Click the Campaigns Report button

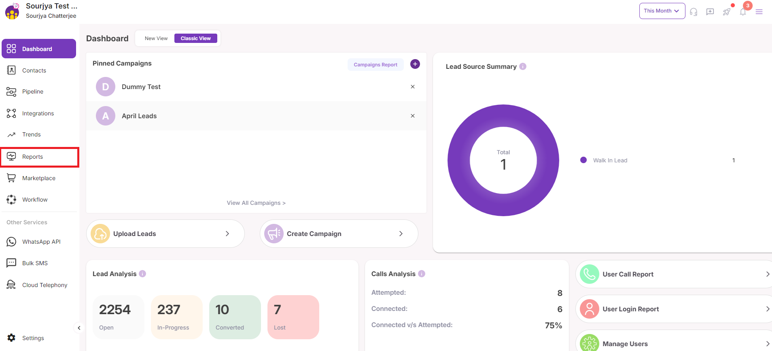(375, 65)
